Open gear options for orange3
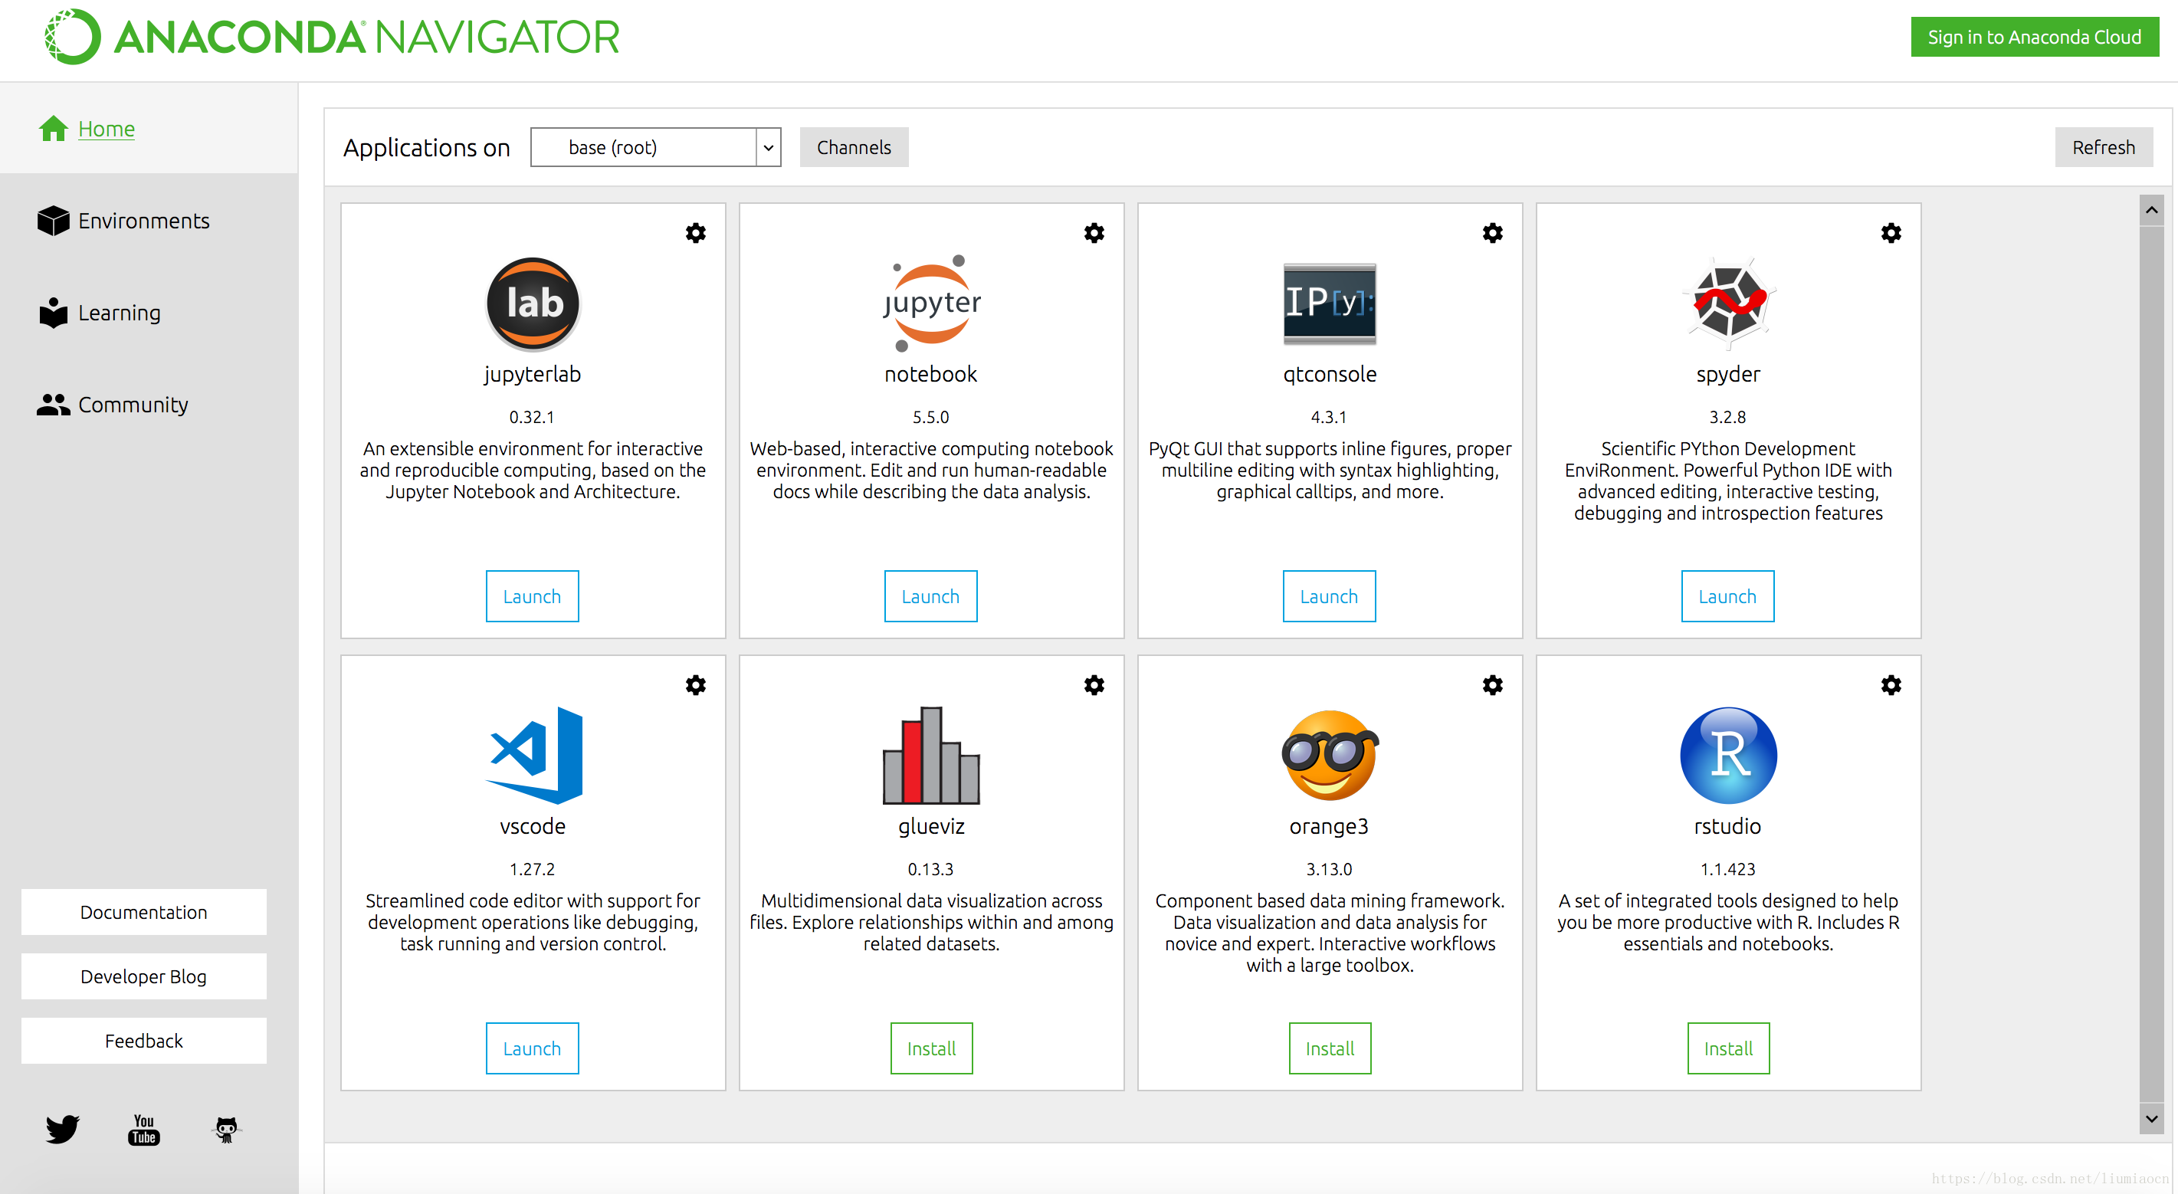 tap(1492, 685)
